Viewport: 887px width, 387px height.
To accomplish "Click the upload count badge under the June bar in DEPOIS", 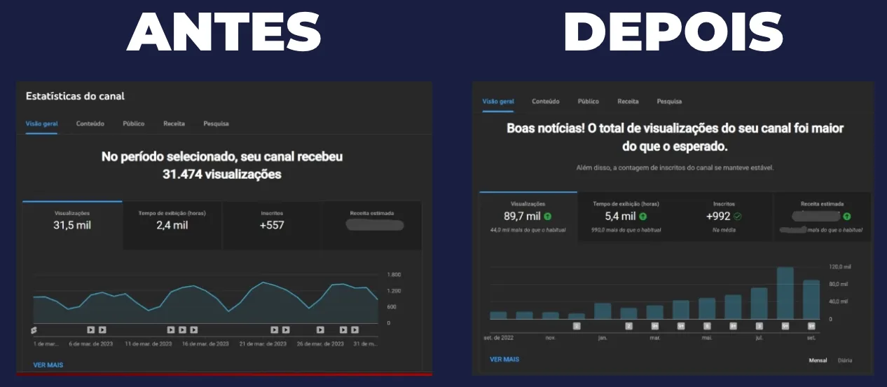I will click(x=733, y=326).
